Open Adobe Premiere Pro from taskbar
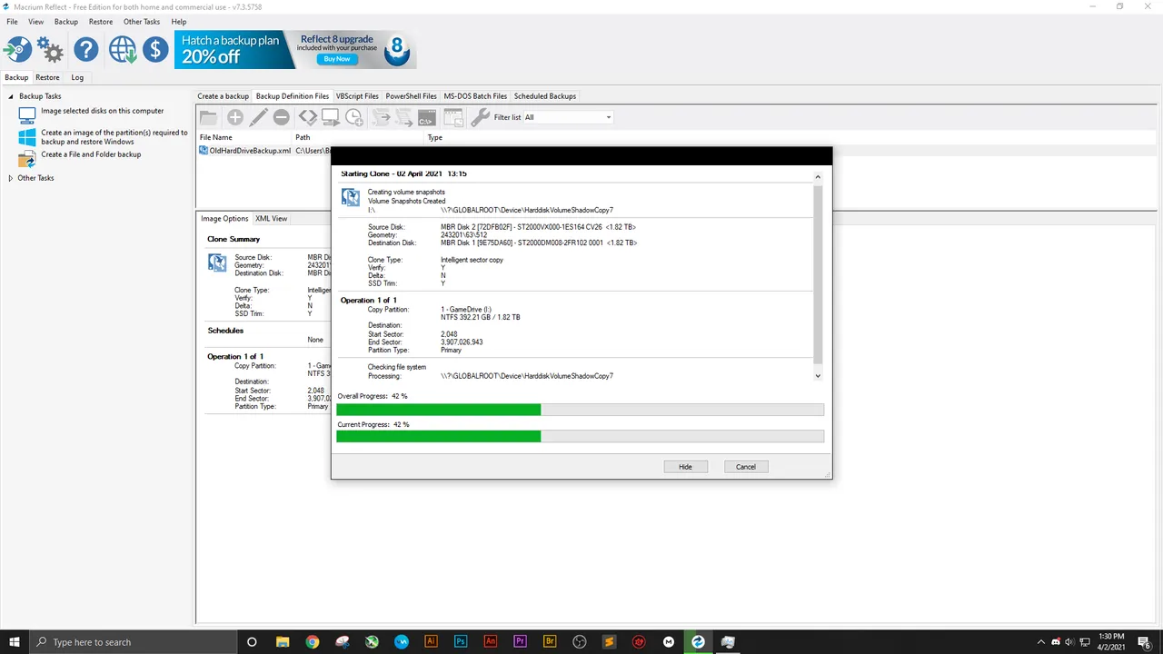 [x=521, y=641]
